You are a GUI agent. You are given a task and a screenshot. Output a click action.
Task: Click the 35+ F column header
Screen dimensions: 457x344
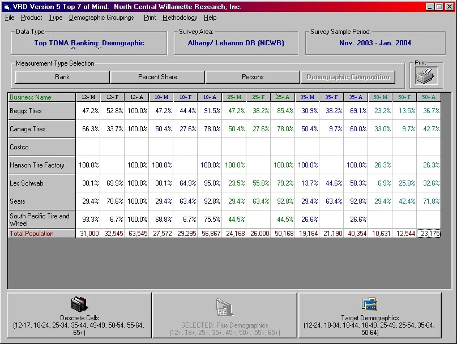click(332, 97)
